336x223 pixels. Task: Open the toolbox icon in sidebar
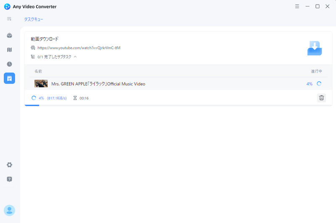pyautogui.click(x=9, y=35)
